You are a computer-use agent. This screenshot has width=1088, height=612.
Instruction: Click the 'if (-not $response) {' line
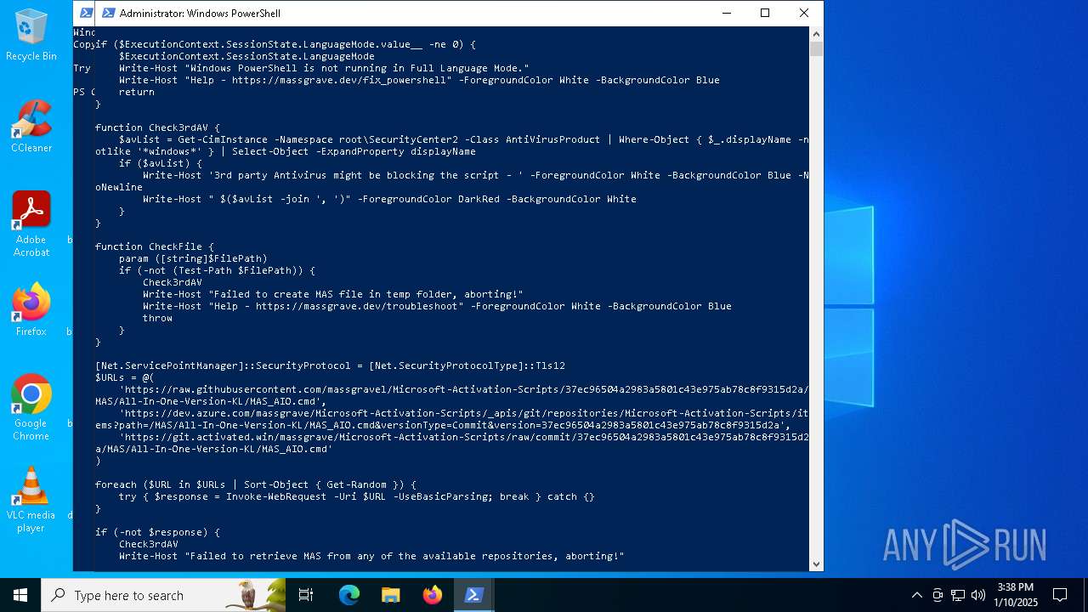pyautogui.click(x=157, y=532)
